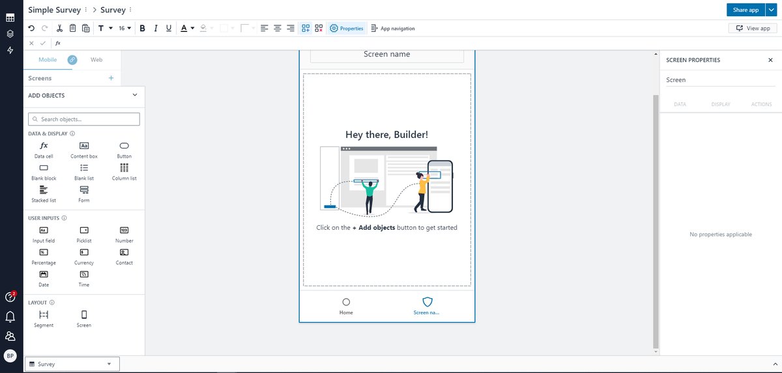
Task: Toggle bold formatting
Action: [x=141, y=28]
